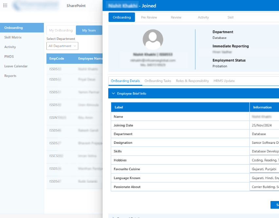Sort by the EmpCode column header
The height and width of the screenshot is (218, 279).
click(57, 59)
